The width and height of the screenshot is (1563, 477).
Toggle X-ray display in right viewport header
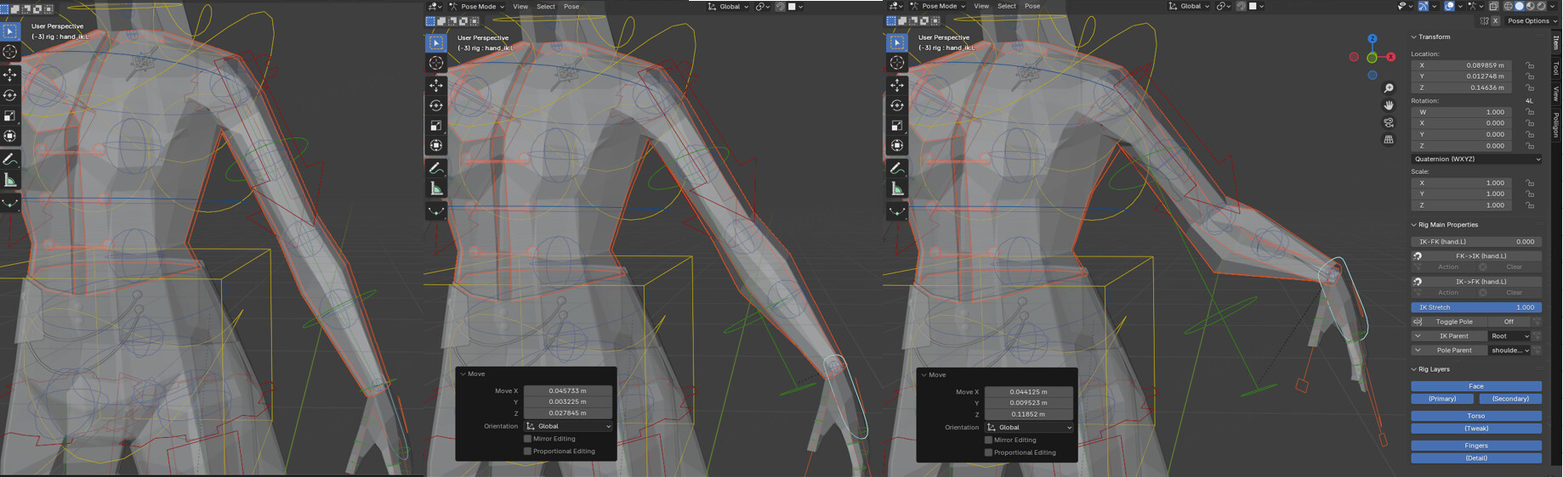click(x=1493, y=6)
